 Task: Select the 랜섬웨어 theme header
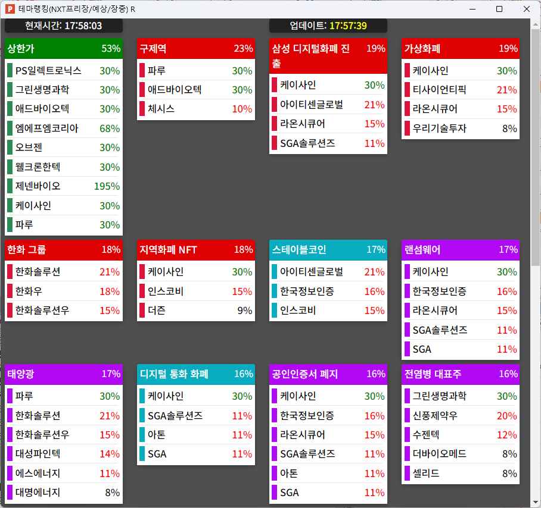pos(461,250)
